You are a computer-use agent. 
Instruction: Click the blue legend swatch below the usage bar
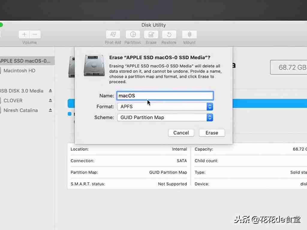[70, 114]
